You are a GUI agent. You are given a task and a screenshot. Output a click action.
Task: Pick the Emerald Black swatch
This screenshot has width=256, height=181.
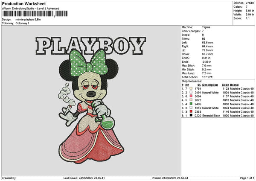[x=191, y=115]
